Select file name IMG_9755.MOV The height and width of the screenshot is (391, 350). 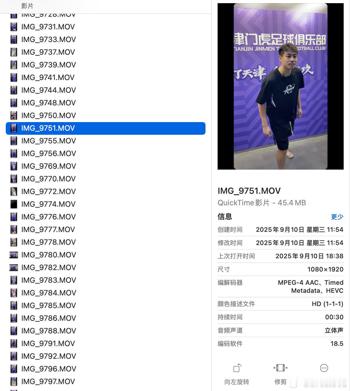pyautogui.click(x=49, y=141)
